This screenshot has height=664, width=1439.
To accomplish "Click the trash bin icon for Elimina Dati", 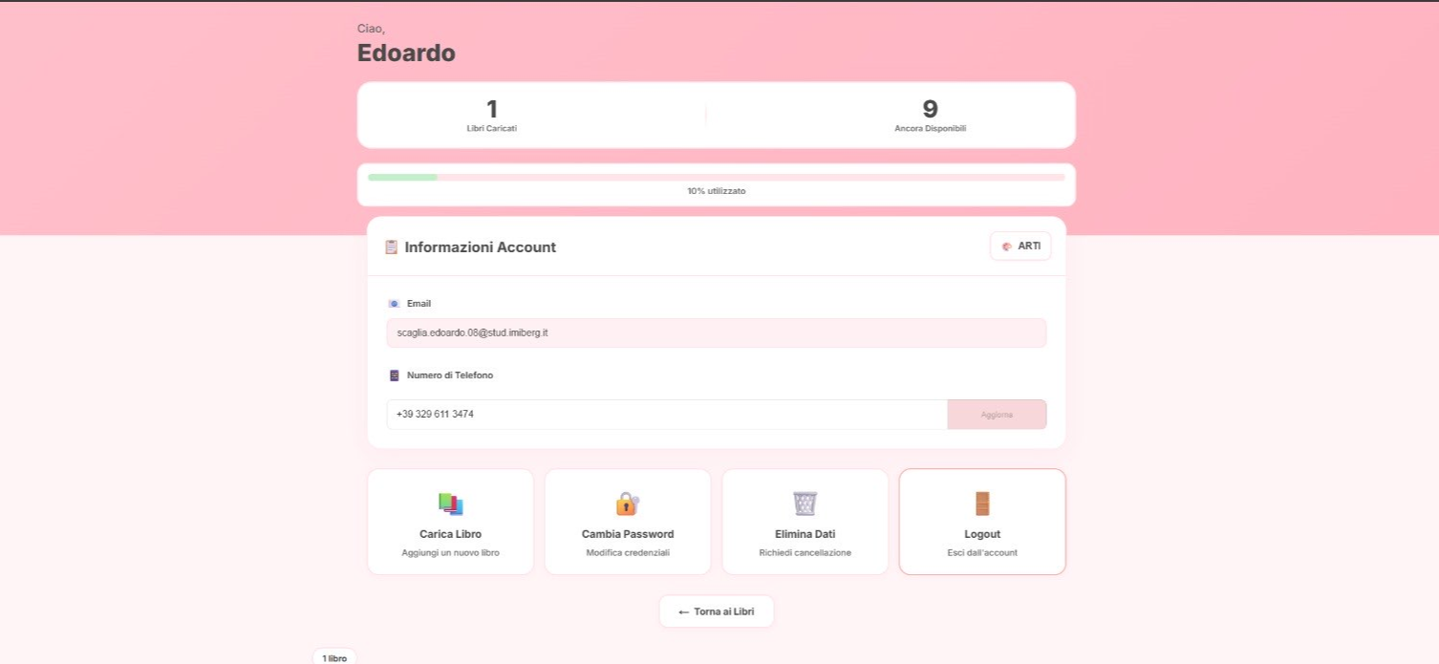I will click(805, 503).
